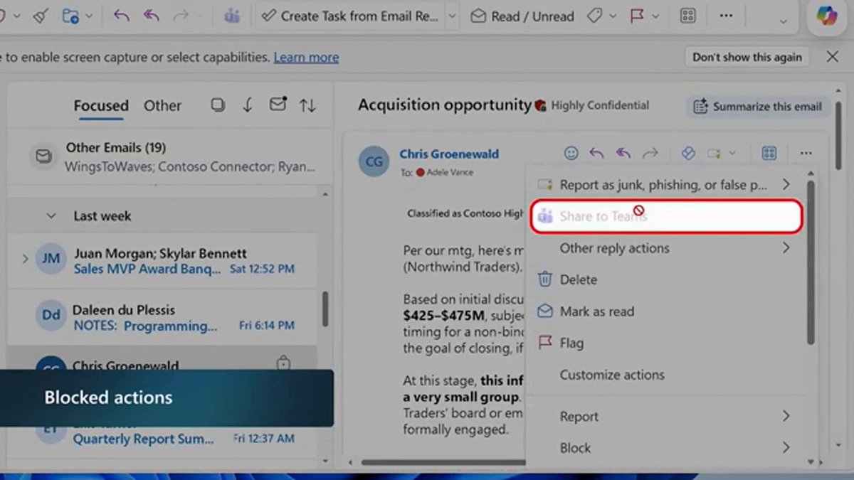Open sender Chris Groenewald's contact card
The width and height of the screenshot is (854, 480).
(449, 154)
